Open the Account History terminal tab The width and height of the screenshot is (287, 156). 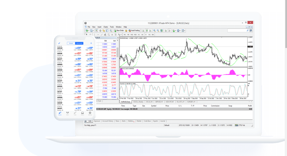(108, 121)
